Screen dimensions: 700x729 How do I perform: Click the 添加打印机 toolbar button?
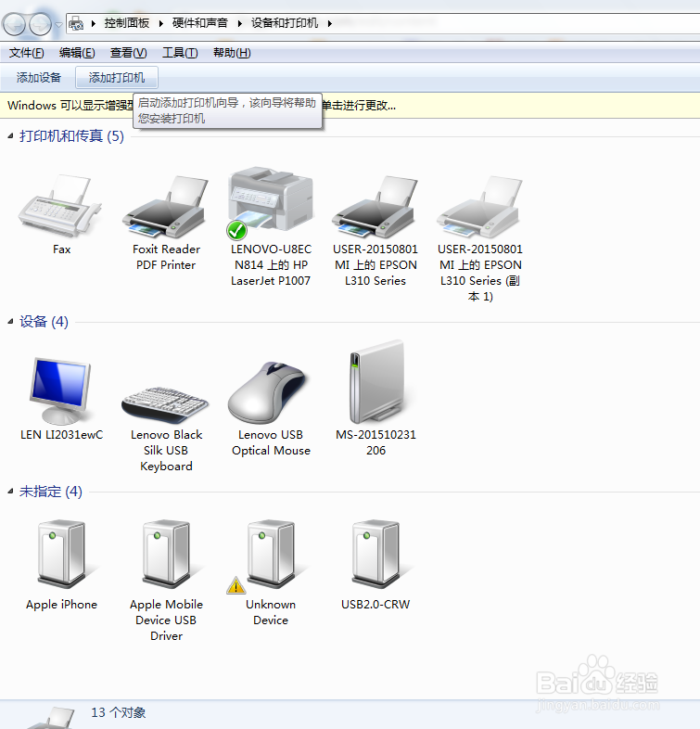point(117,78)
